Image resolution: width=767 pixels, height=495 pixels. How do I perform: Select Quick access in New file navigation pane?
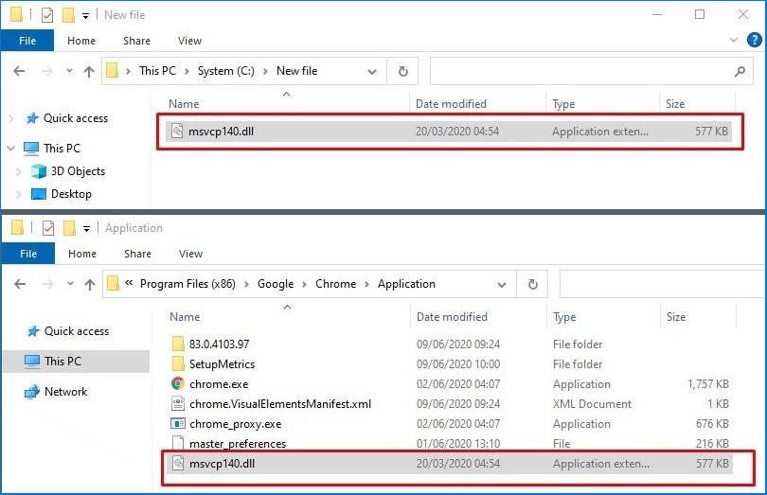(67, 118)
